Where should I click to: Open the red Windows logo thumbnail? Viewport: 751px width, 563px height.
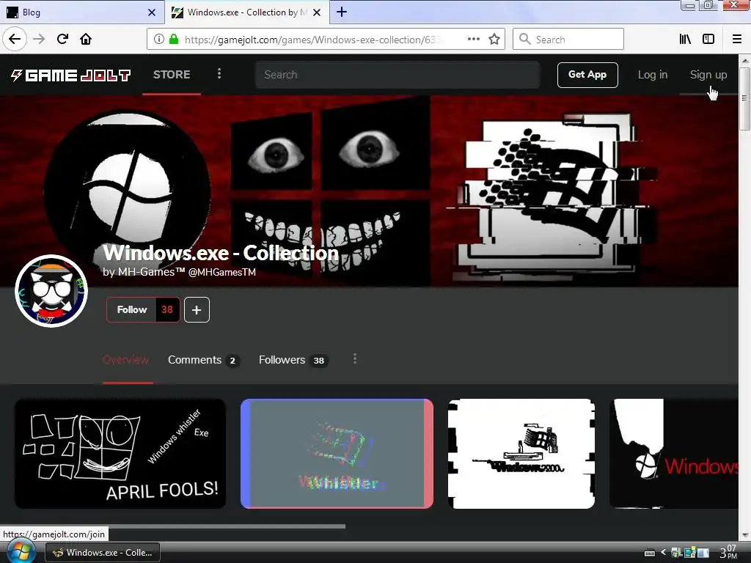(x=673, y=454)
